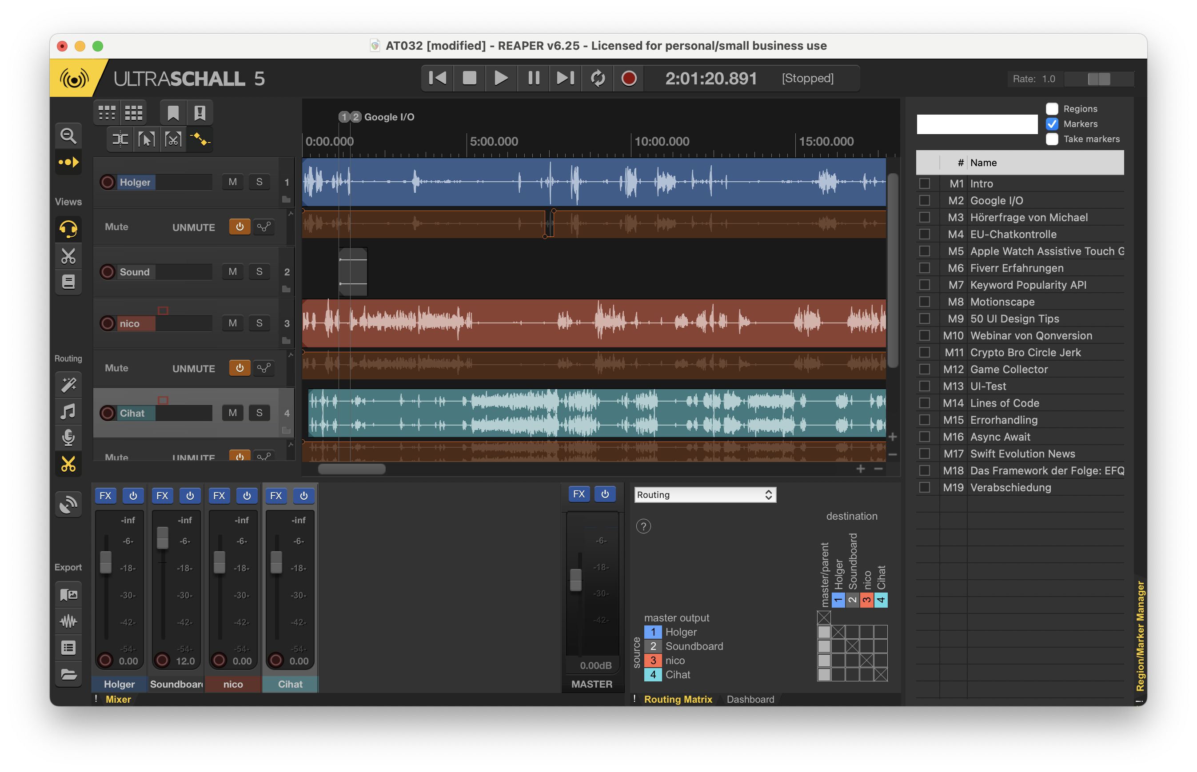Click the yellow scissors sidebar icon

pos(68,464)
